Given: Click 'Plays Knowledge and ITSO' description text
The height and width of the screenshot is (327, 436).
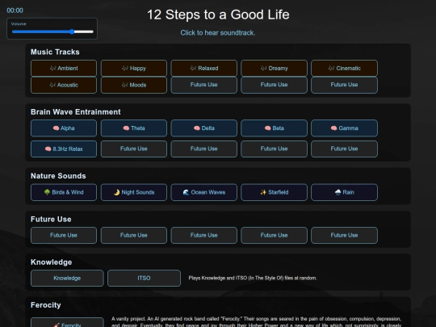Looking at the screenshot, I should pyautogui.click(x=253, y=278).
